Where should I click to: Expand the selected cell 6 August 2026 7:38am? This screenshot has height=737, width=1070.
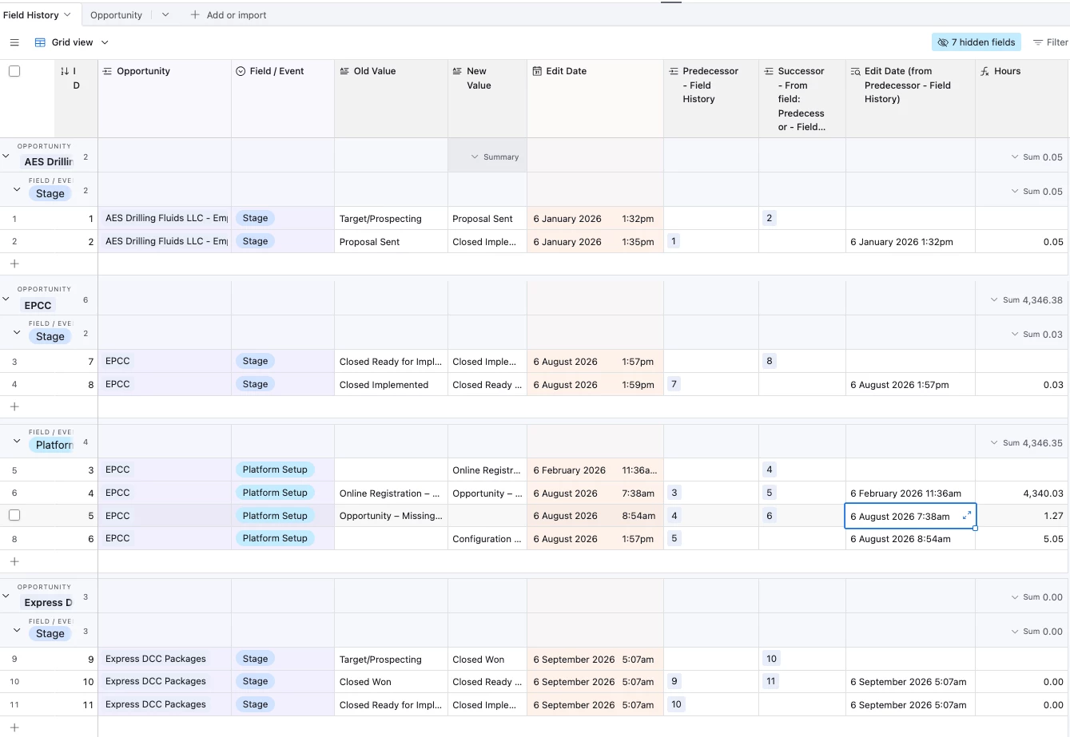point(967,516)
